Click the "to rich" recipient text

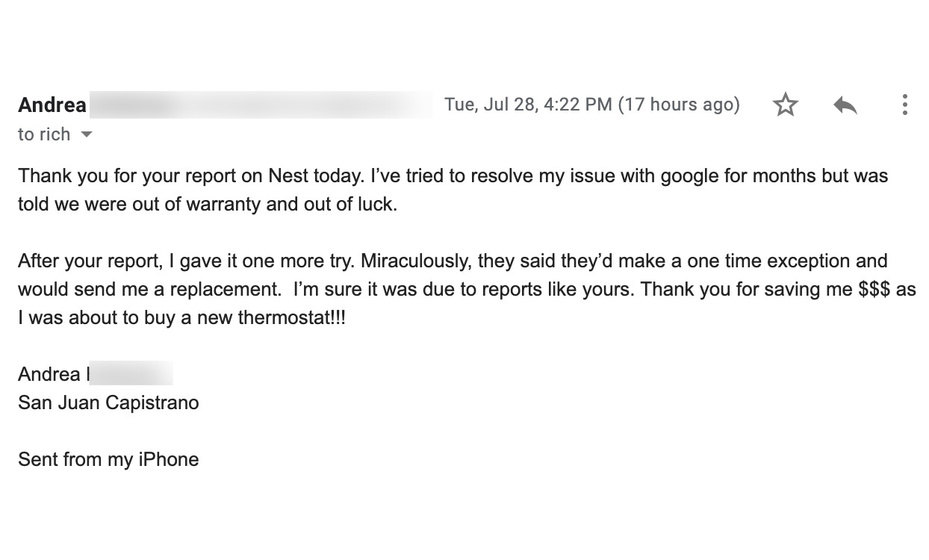click(44, 134)
